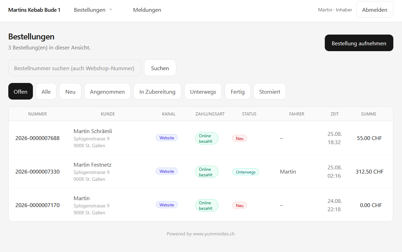Click time 24.08. 22:18
This screenshot has width=402, height=252.
click(x=334, y=205)
